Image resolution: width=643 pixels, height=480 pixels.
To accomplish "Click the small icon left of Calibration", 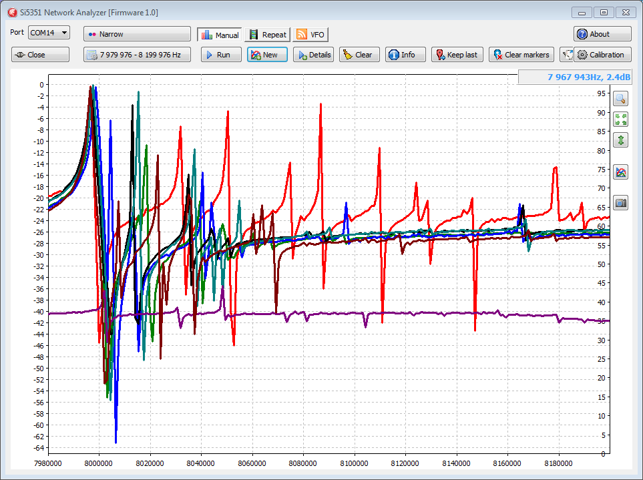I will (566, 55).
